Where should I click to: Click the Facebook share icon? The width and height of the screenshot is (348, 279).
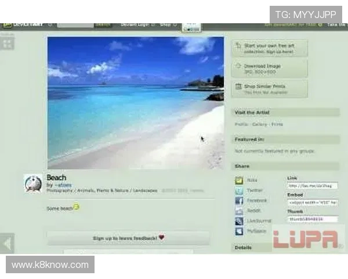click(x=239, y=201)
